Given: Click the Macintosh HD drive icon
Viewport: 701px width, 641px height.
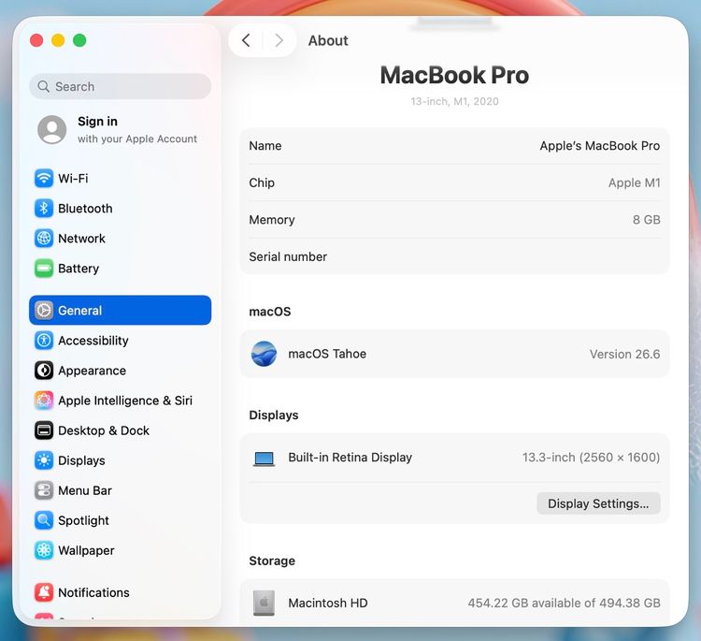Looking at the screenshot, I should 264,603.
